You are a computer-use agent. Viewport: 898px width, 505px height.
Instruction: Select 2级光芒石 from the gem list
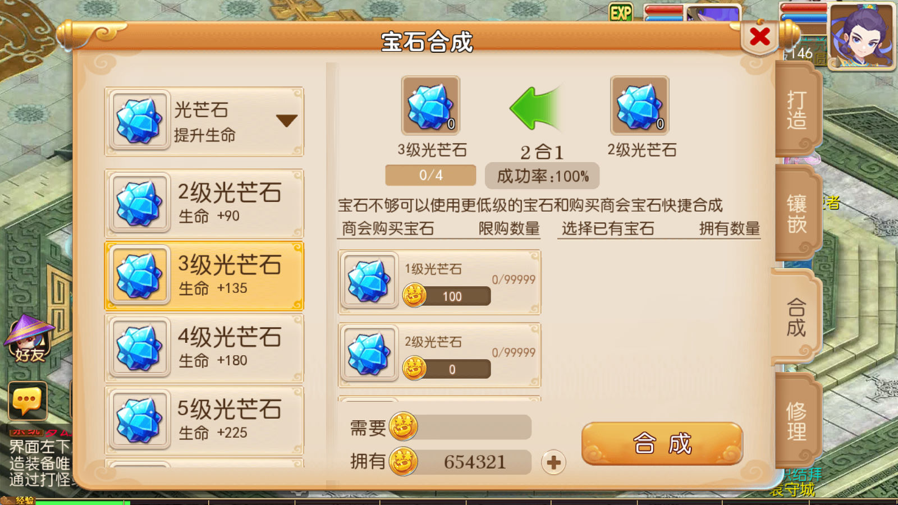(x=204, y=203)
